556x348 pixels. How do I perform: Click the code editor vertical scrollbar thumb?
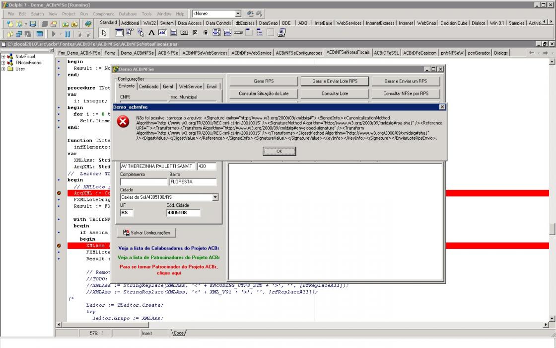click(552, 229)
